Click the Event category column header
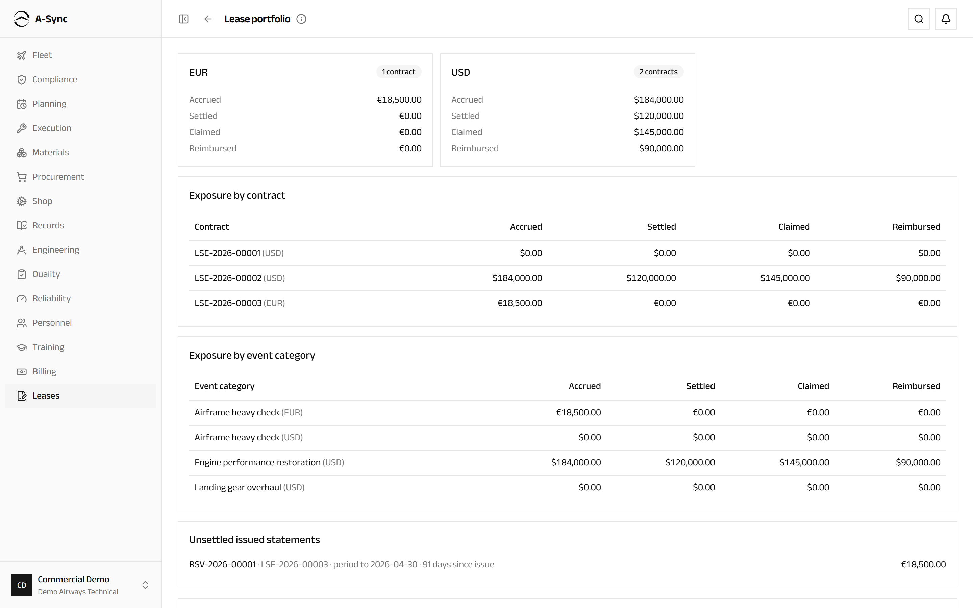This screenshot has width=973, height=608. click(224, 386)
